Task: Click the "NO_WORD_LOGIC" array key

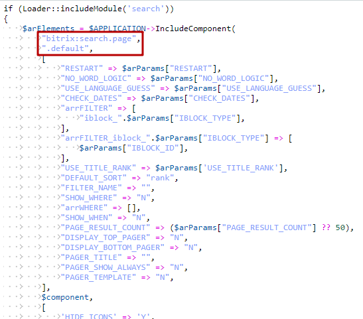Action: point(96,78)
